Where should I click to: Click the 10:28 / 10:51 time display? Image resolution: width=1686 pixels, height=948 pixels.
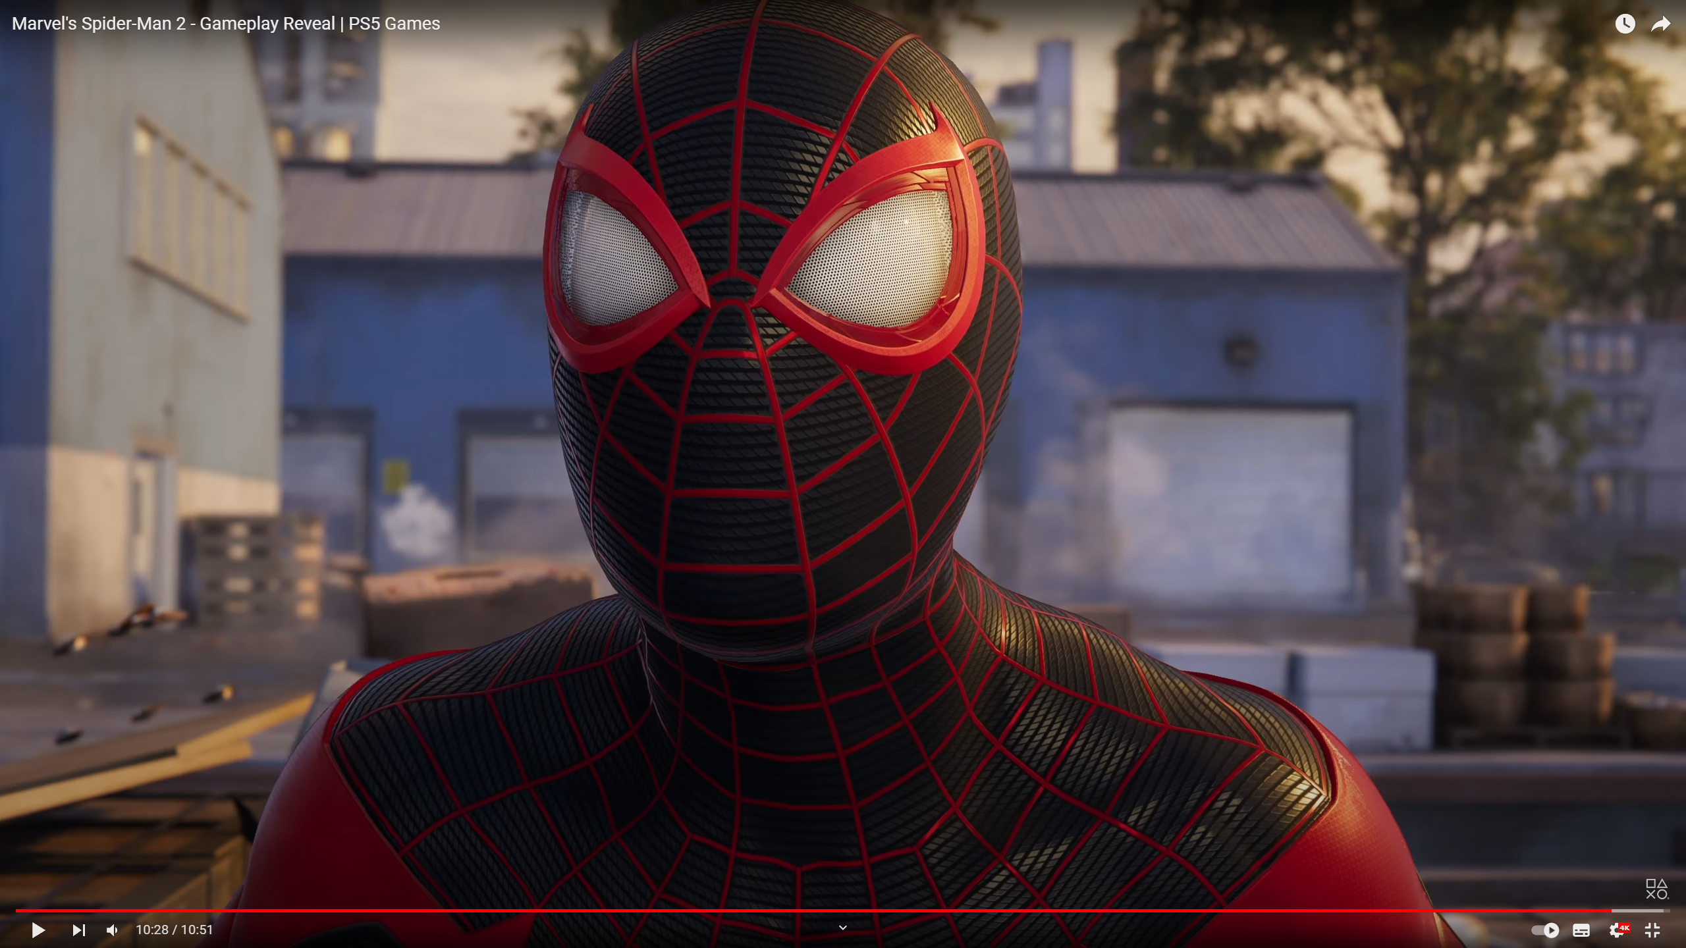175,930
